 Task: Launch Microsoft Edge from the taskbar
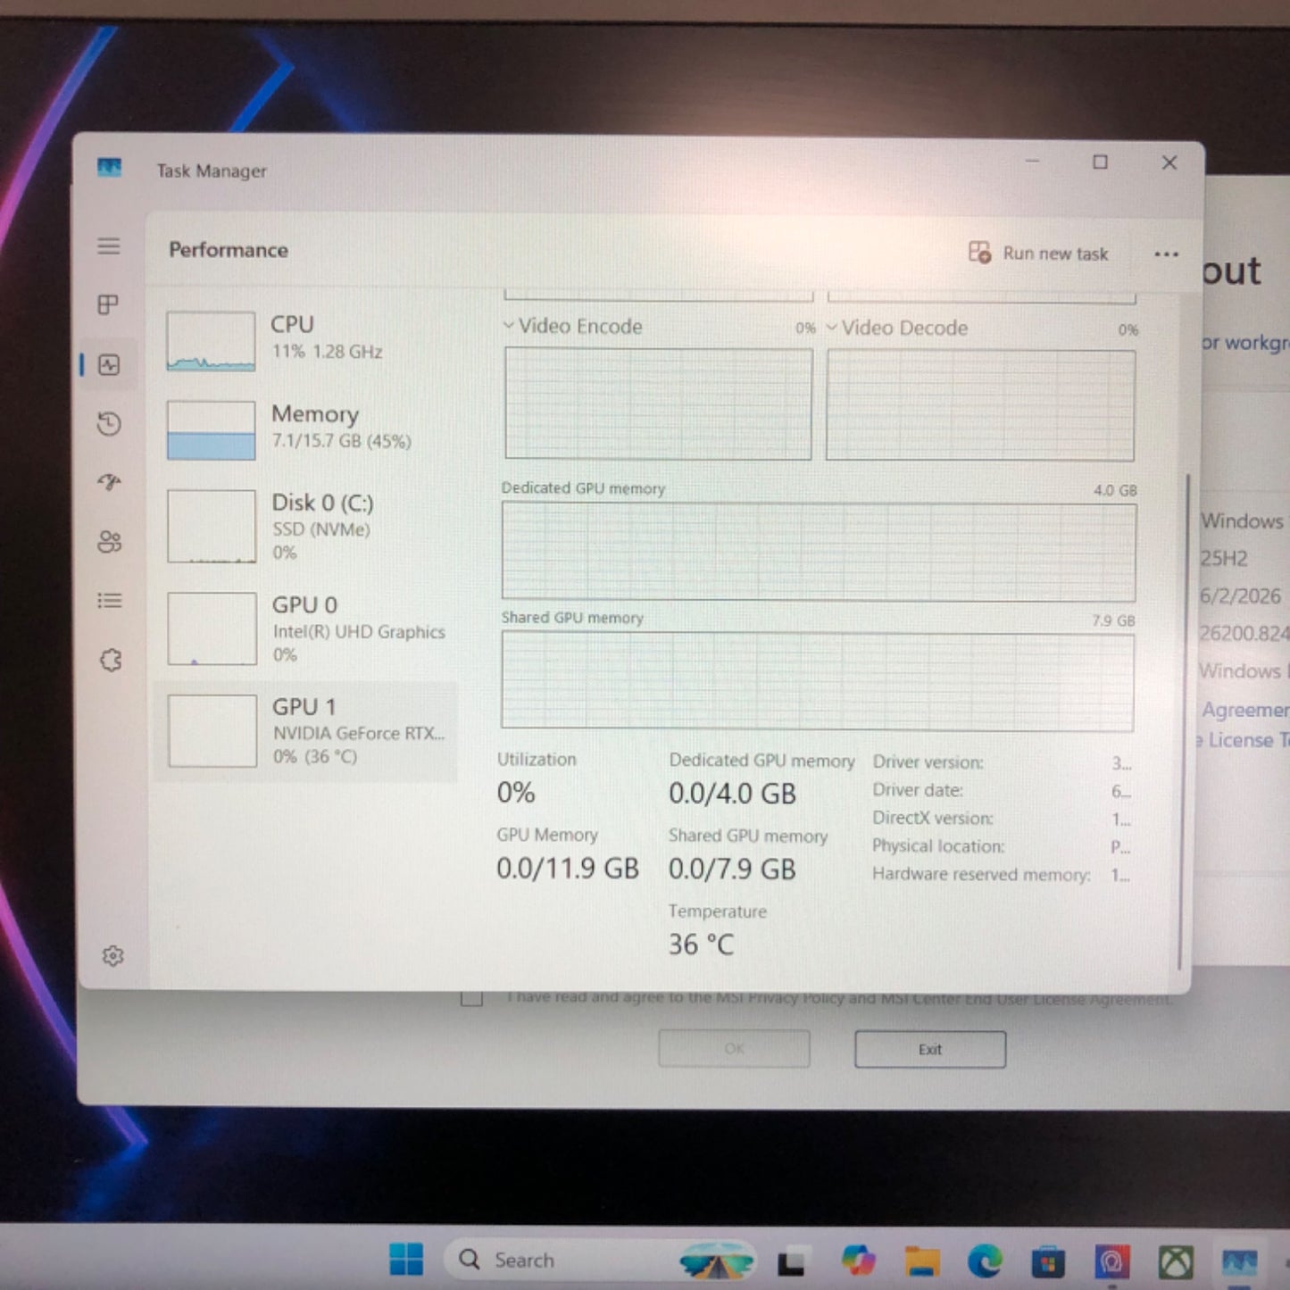coord(985,1261)
